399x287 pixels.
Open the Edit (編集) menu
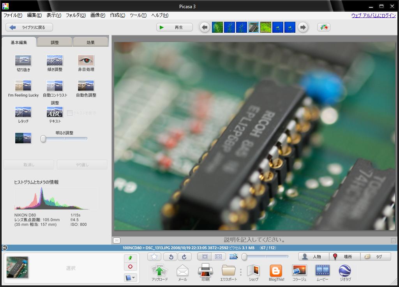click(x=34, y=15)
